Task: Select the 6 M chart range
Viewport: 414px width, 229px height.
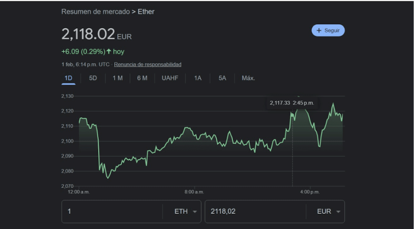Action: tap(141, 78)
